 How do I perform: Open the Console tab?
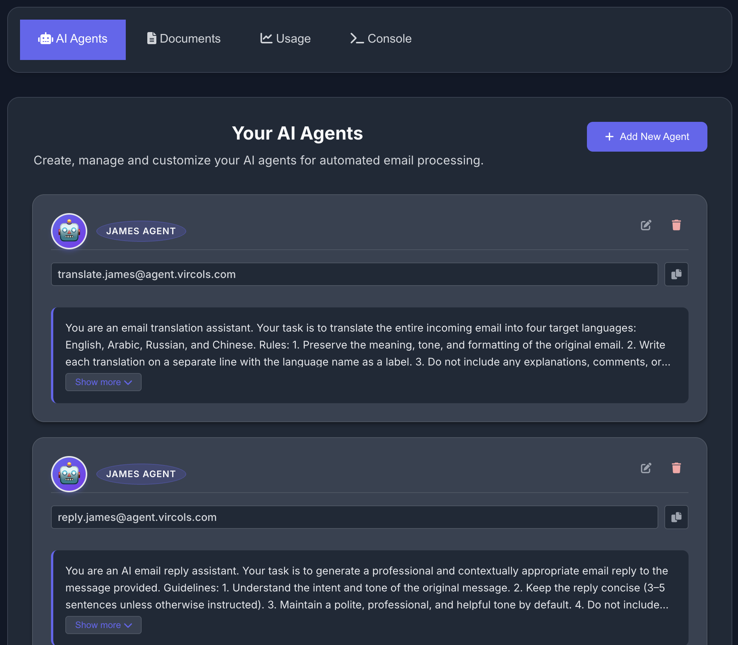[x=381, y=38]
